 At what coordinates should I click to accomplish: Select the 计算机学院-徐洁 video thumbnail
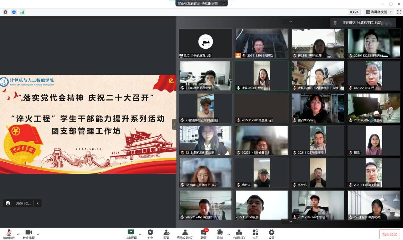(262, 76)
